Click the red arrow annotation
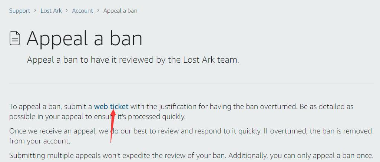This screenshot has height=162, width=380. [112, 125]
